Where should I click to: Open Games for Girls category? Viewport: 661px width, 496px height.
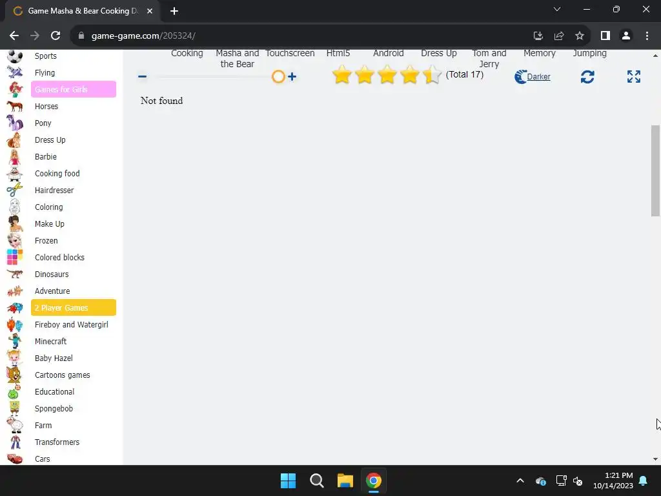point(74,89)
